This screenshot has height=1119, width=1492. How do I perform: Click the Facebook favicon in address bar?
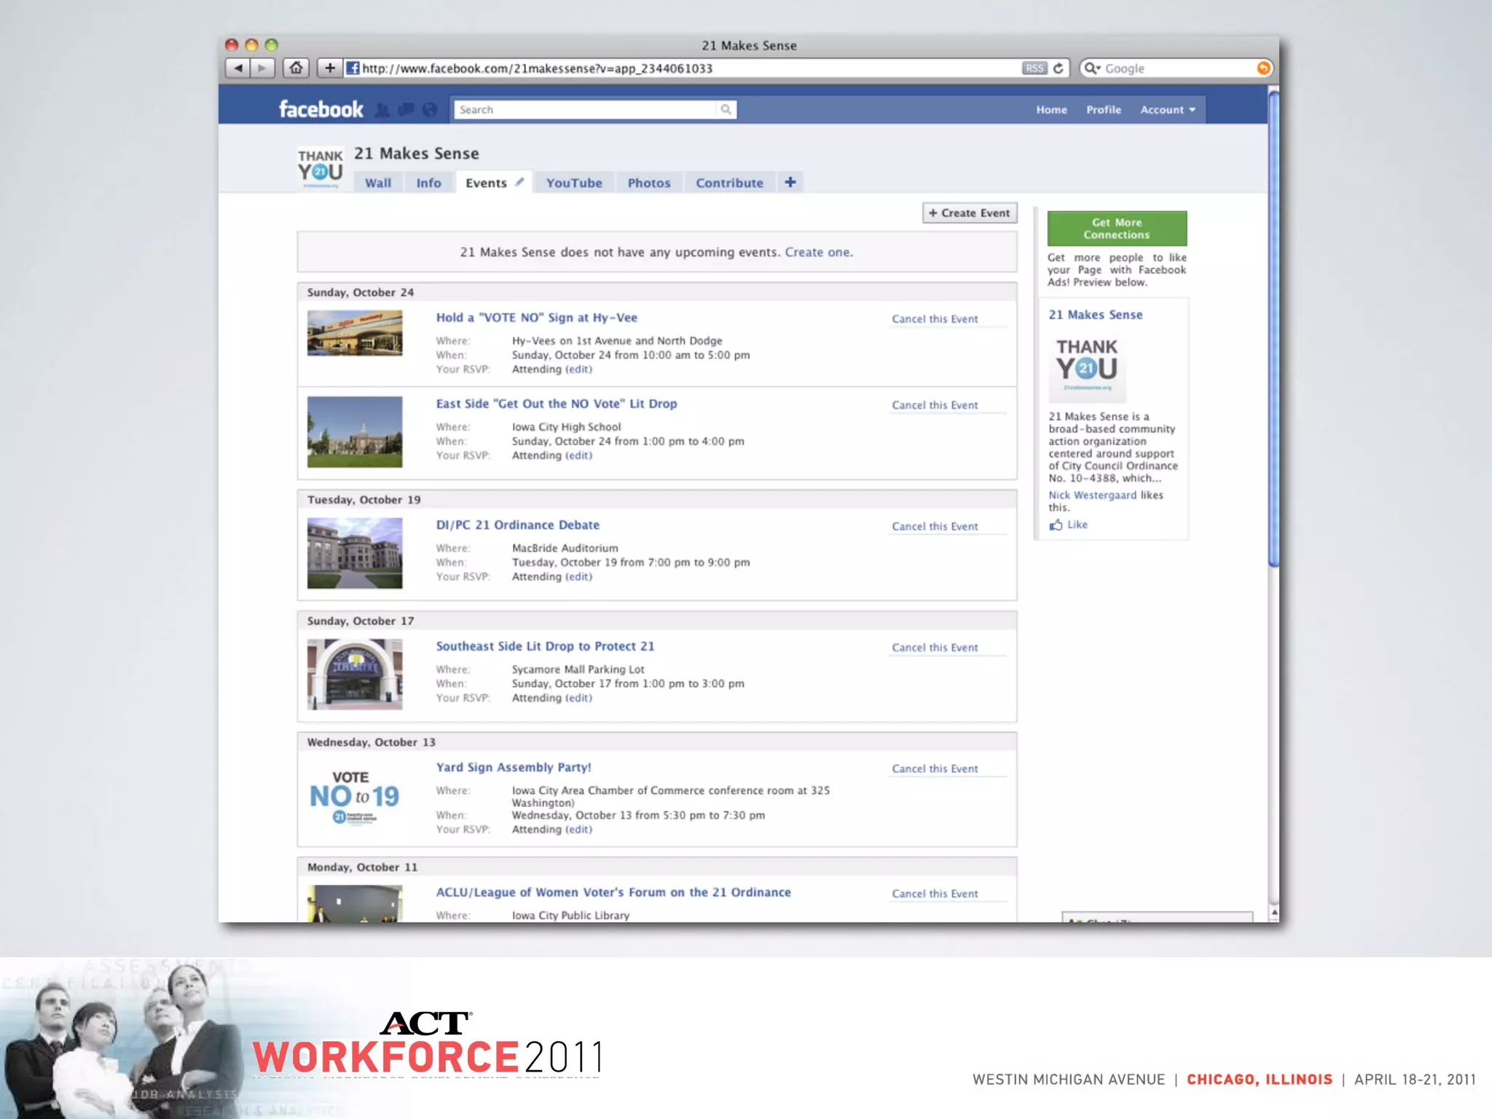click(353, 68)
